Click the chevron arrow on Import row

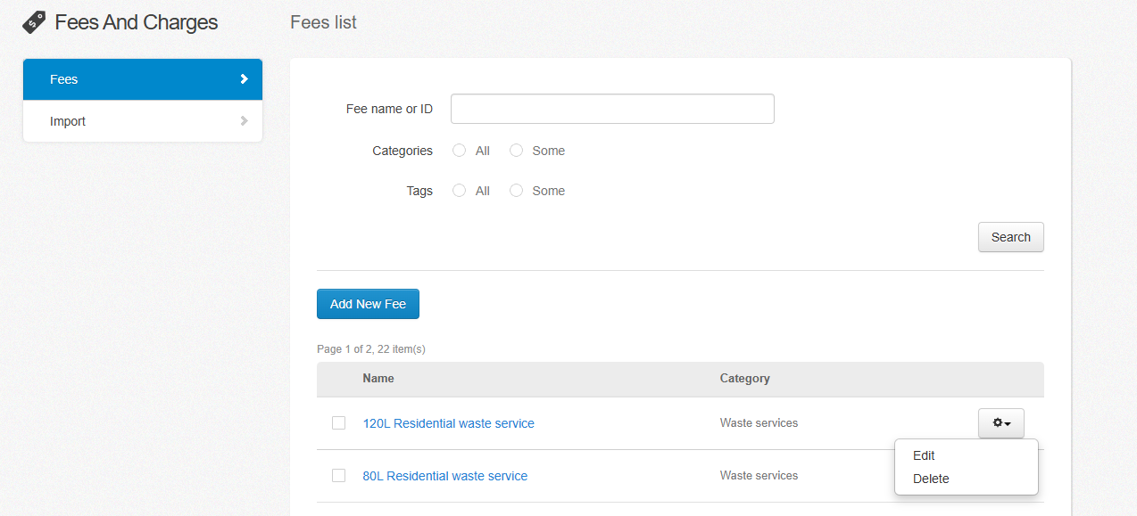(244, 121)
